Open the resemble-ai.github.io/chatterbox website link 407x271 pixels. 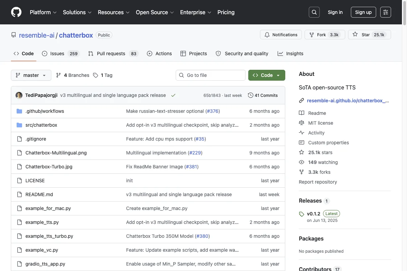[348, 101]
